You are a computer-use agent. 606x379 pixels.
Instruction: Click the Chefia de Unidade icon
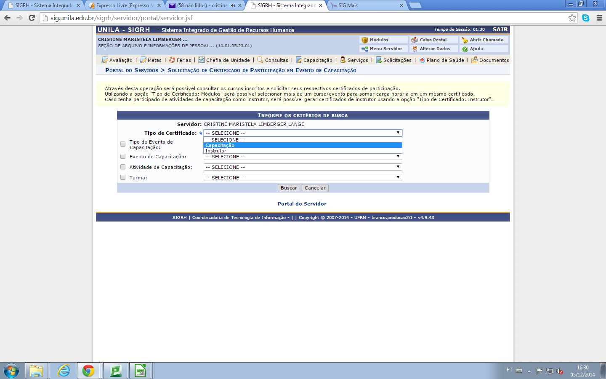click(x=202, y=60)
